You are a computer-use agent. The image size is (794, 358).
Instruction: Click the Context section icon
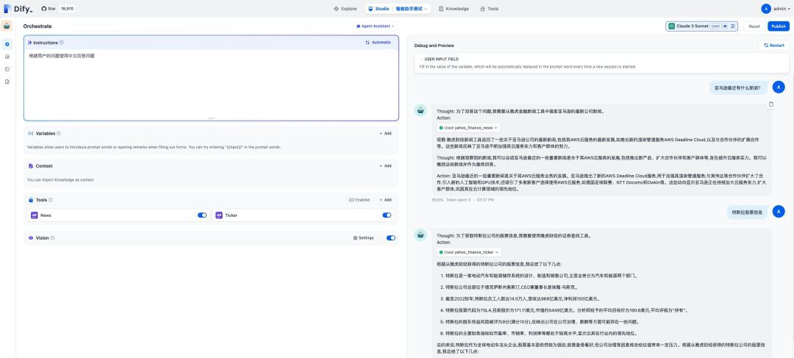click(31, 166)
